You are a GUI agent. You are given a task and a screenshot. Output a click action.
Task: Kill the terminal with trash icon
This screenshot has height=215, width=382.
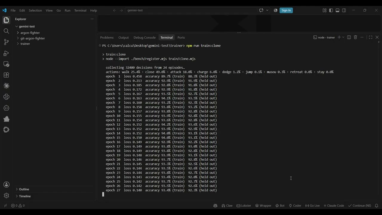[355, 37]
